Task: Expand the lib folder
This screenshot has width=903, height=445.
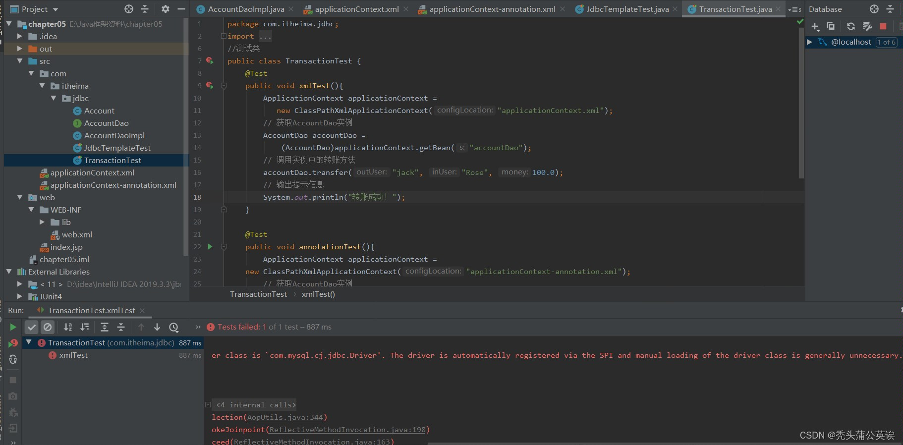Action: point(42,222)
